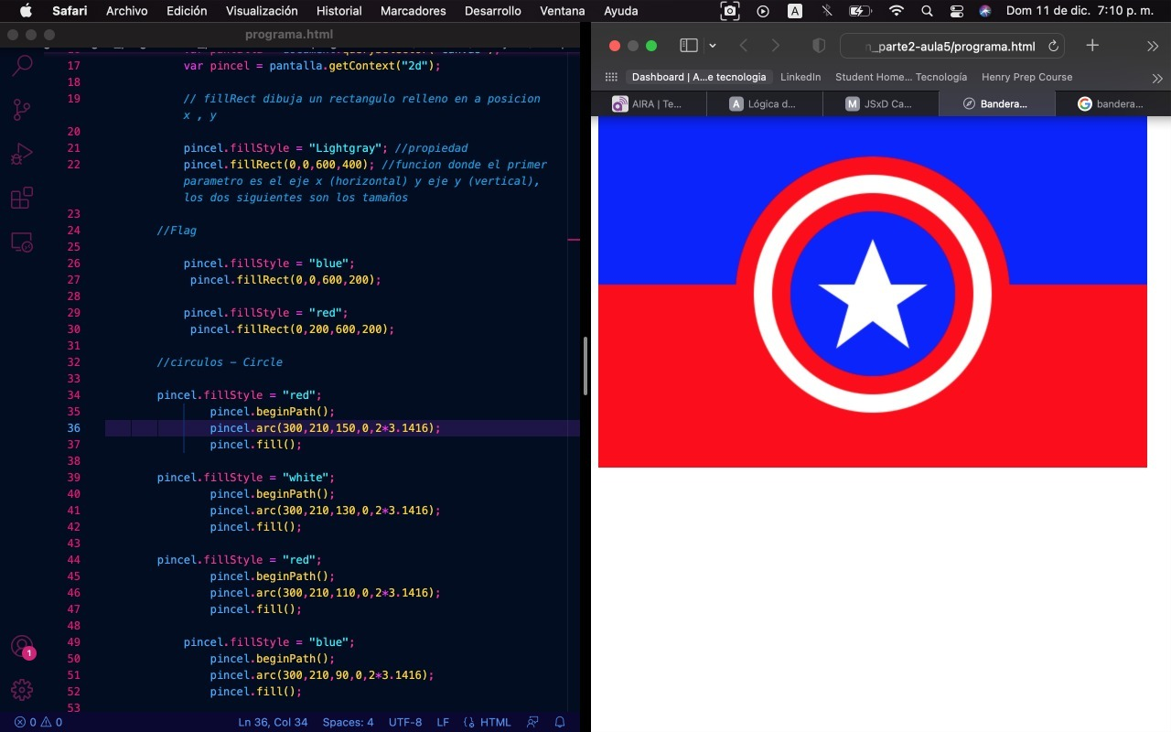This screenshot has height=732, width=1171.
Task: Open the Run and Debug view
Action: (22, 154)
